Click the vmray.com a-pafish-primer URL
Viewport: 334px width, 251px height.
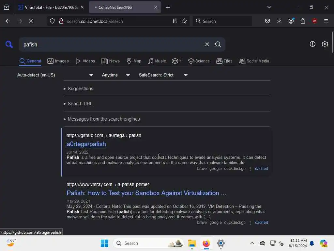click(x=108, y=184)
